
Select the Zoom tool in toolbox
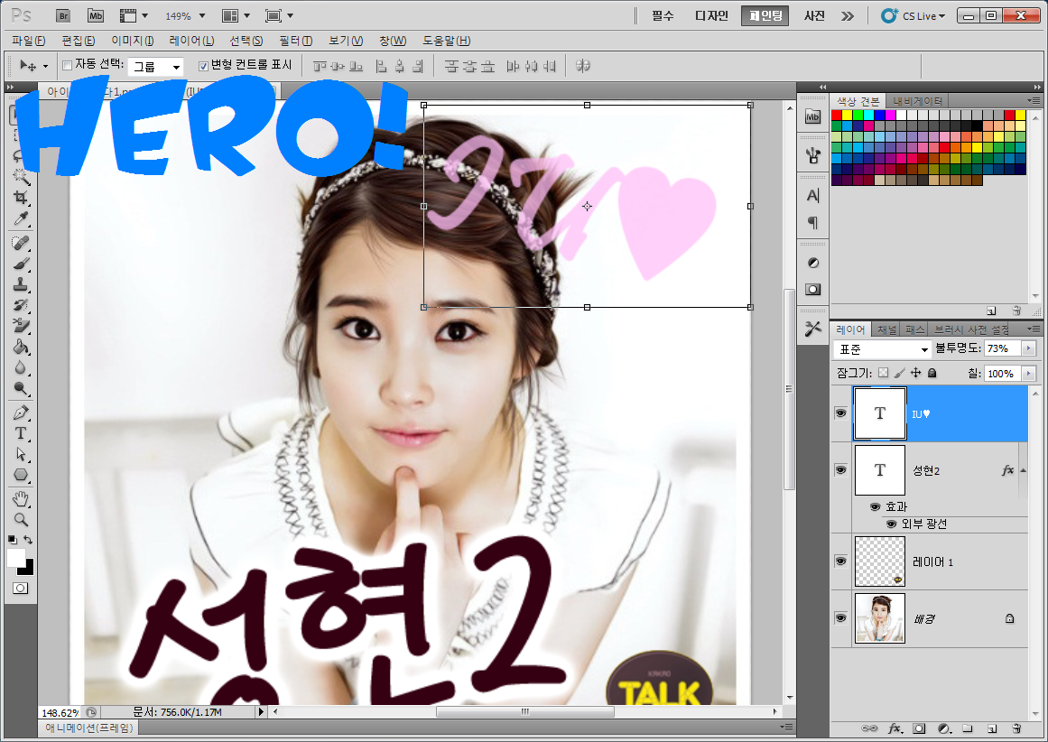[x=21, y=519]
